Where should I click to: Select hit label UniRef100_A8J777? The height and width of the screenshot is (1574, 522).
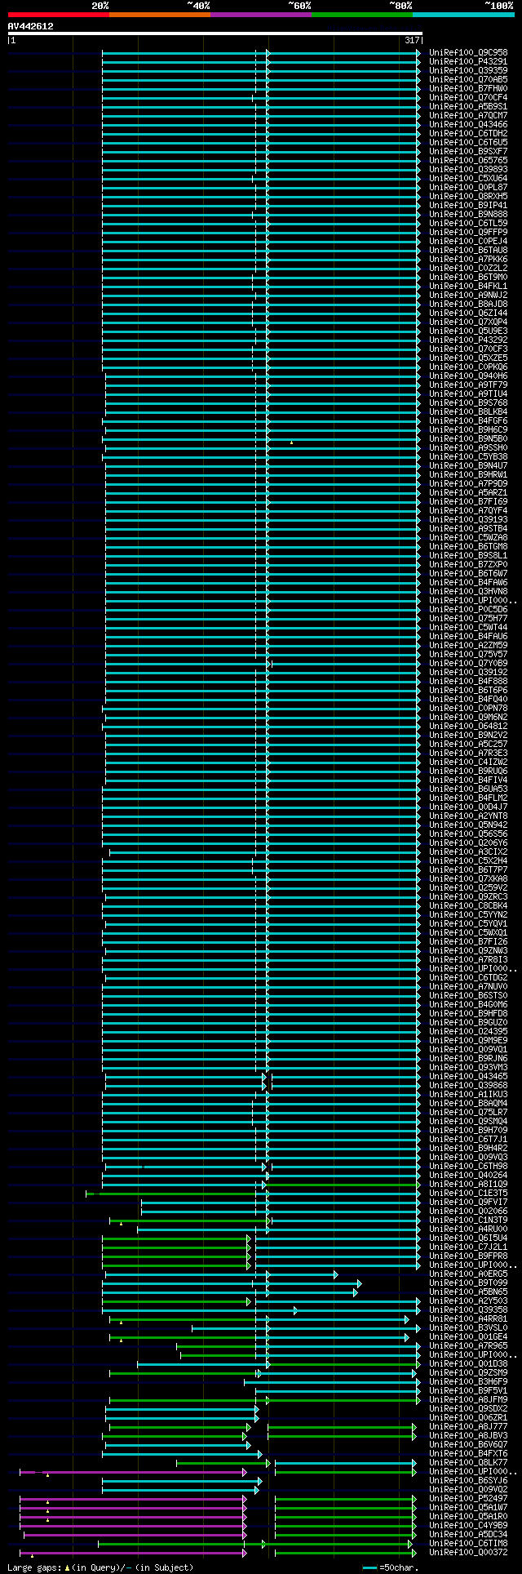tap(468, 1426)
